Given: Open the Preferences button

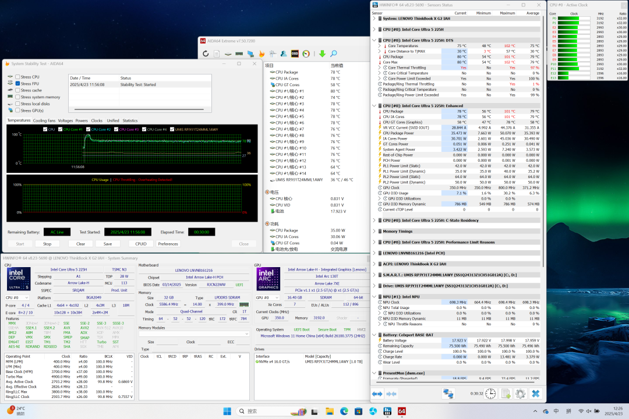Looking at the screenshot, I should 168,244.
